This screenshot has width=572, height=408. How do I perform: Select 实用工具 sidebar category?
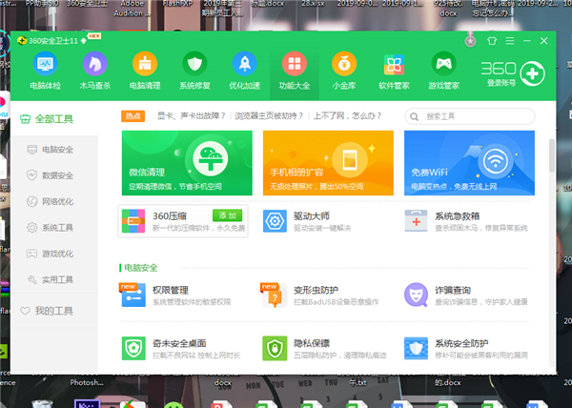[x=50, y=279]
